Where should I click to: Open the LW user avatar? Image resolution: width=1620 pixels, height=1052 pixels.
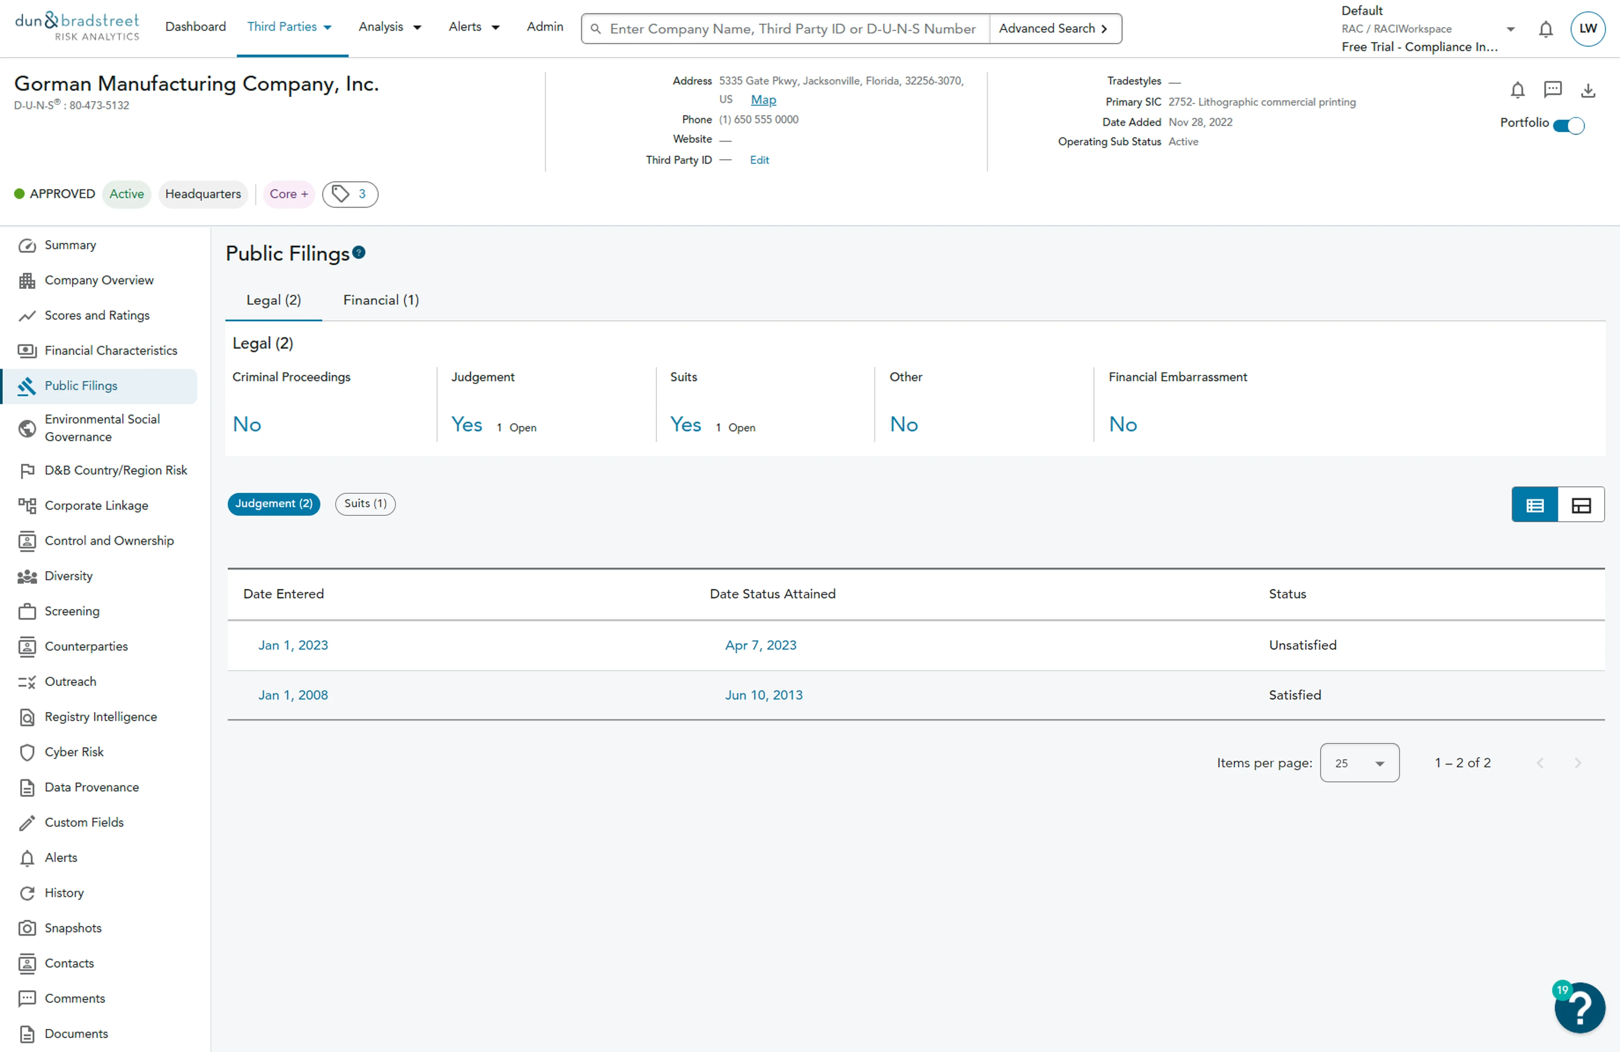click(1588, 29)
